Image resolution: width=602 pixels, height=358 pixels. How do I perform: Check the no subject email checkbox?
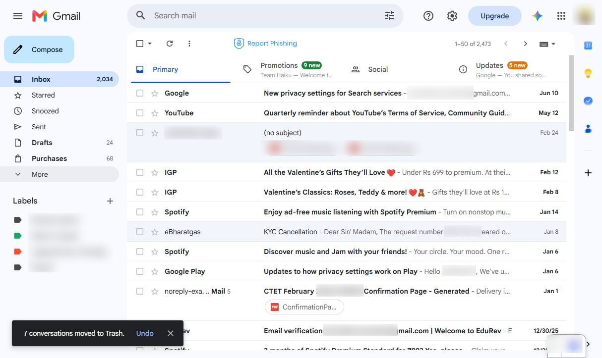pyautogui.click(x=140, y=133)
